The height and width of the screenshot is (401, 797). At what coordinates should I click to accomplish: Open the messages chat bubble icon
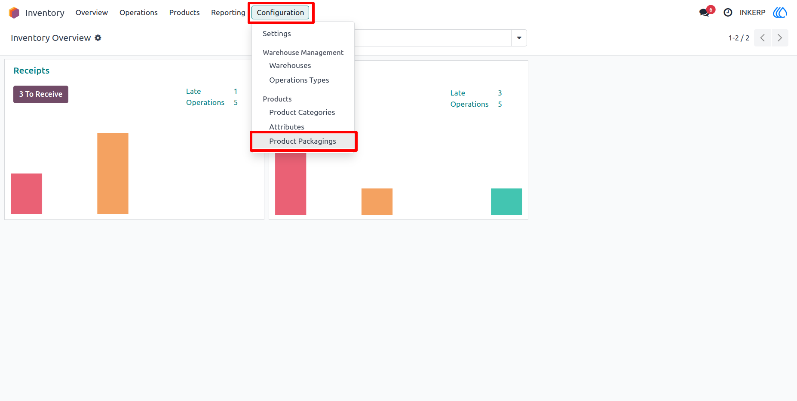(x=704, y=12)
